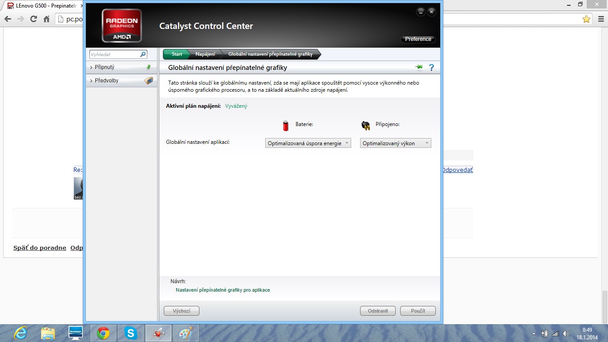The width and height of the screenshot is (608, 342).
Task: Click the Vyvážený power plan text
Action: [x=236, y=106]
